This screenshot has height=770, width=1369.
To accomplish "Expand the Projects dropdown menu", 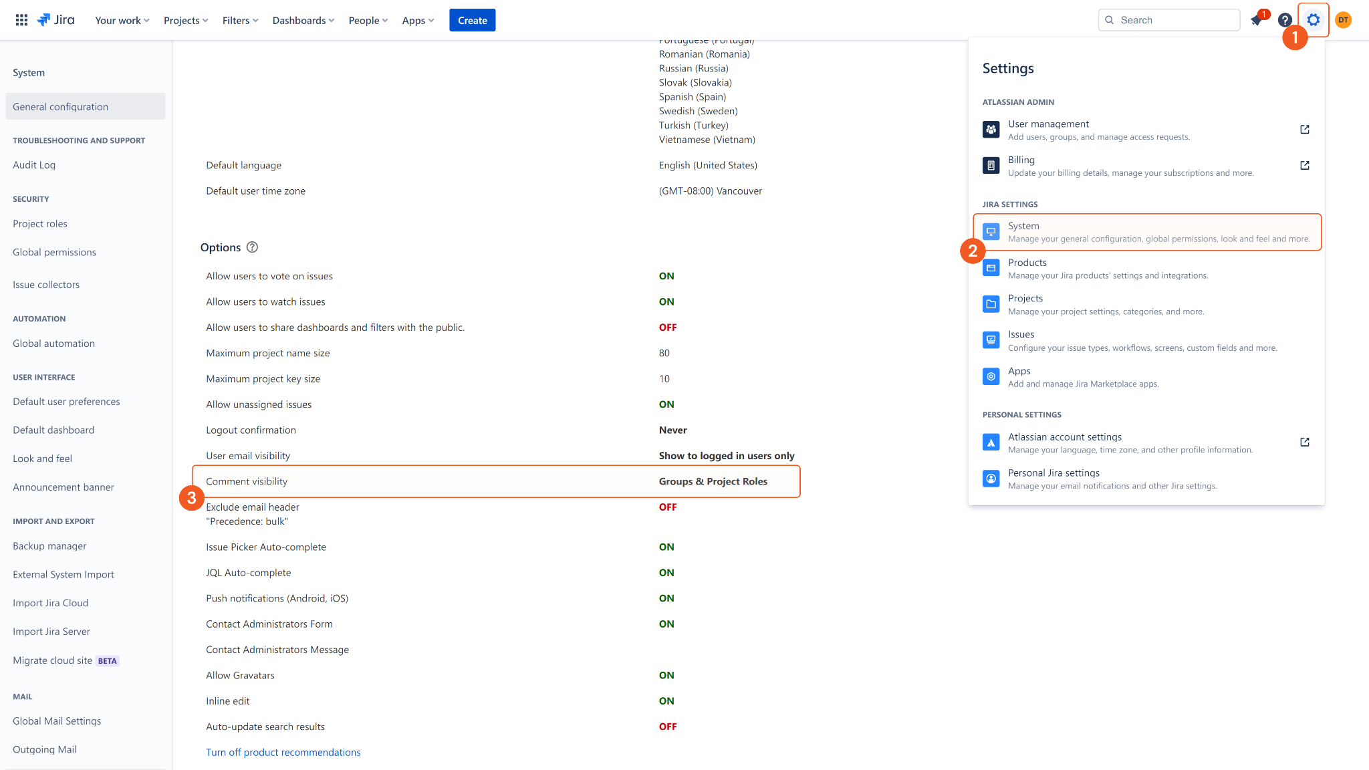I will pos(186,20).
